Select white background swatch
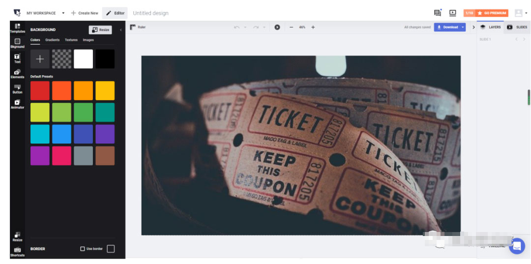 83,59
